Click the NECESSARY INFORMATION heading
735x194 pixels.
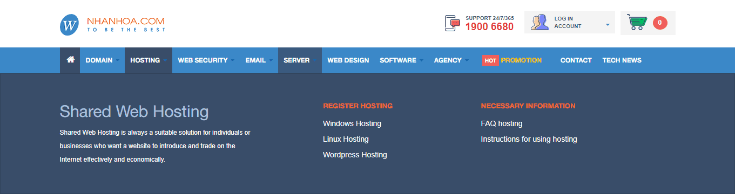click(x=528, y=106)
